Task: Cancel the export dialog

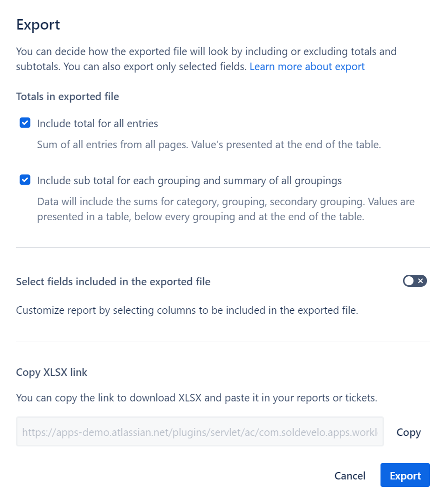Action: coord(349,475)
